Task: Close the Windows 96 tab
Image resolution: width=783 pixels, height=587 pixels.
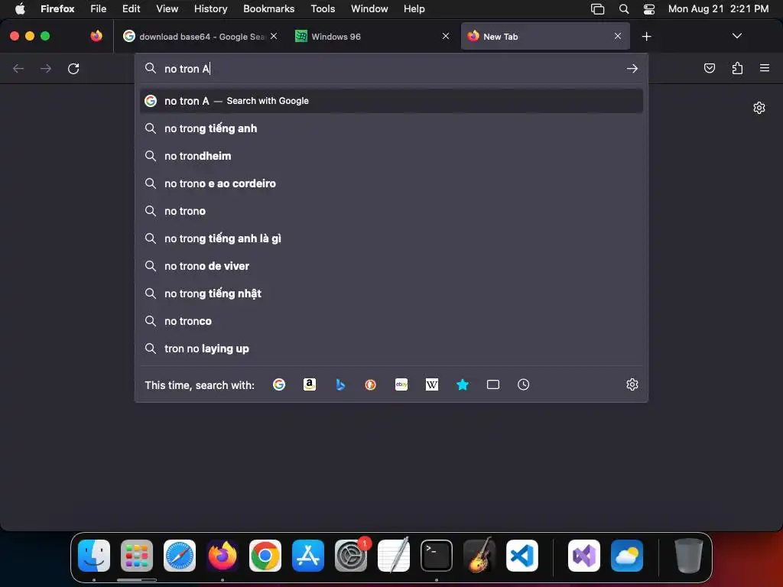Action: pyautogui.click(x=446, y=36)
